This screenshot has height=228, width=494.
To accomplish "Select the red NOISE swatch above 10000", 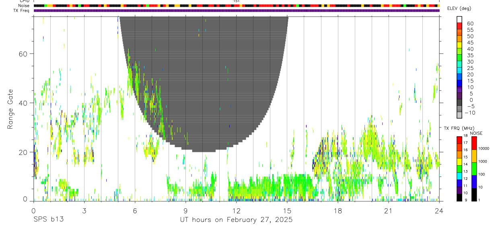I will coord(474,143).
